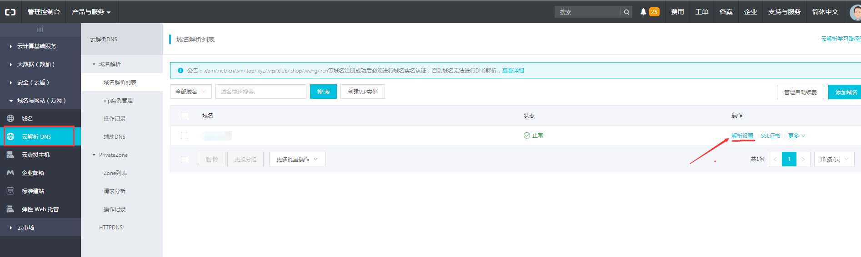Select 域名 in left sidebar
The width and height of the screenshot is (861, 257).
click(40, 118)
